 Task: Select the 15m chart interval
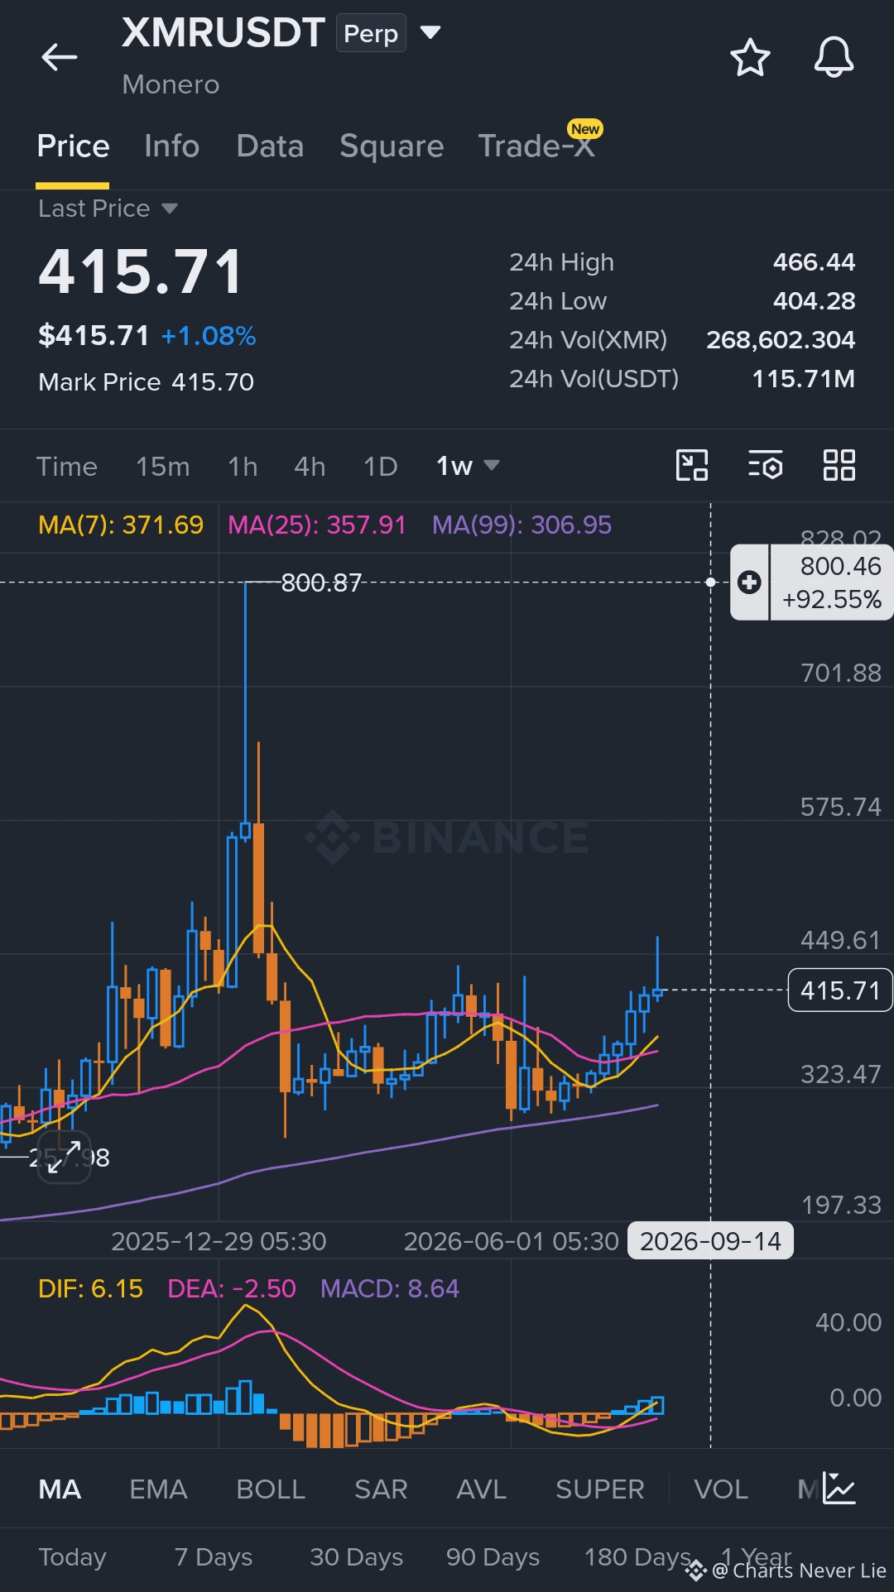[x=163, y=467]
